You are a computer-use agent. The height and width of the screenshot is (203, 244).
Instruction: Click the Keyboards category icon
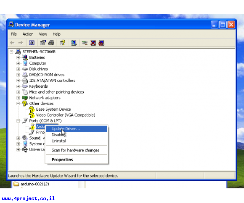[25, 86]
